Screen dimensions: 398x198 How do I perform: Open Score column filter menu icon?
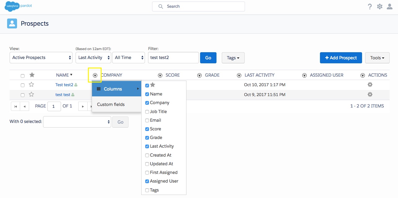[160, 75]
